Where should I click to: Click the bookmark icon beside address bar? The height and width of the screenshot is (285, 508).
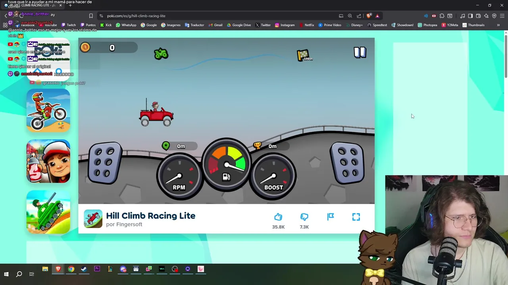click(91, 16)
